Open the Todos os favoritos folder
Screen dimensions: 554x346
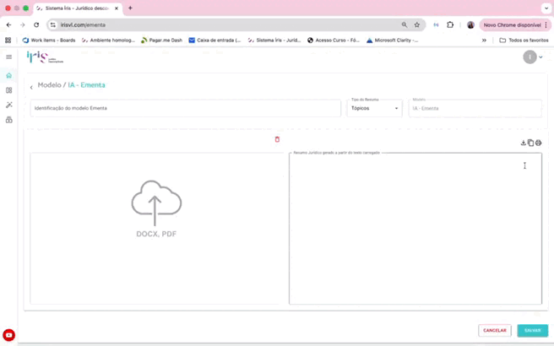point(524,40)
